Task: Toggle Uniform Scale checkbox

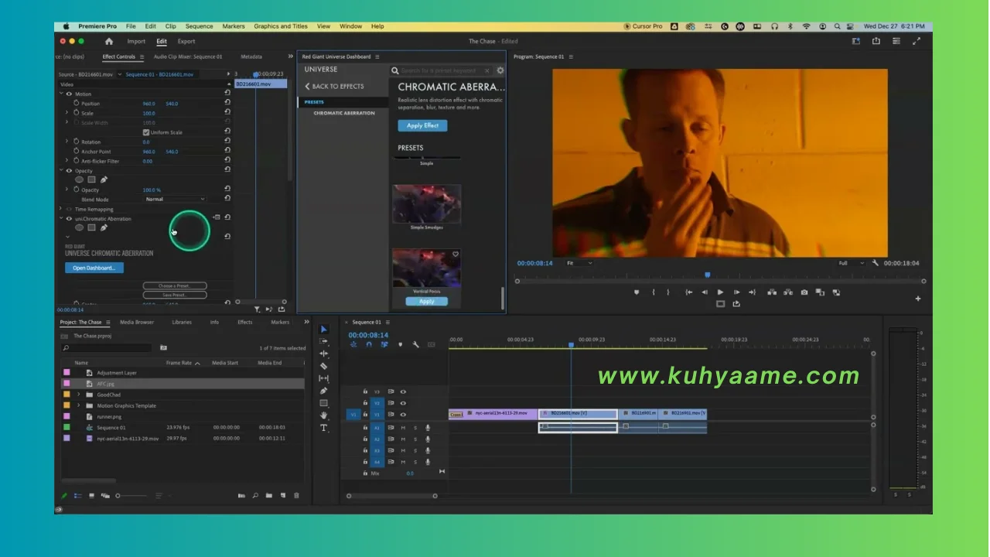Action: (x=146, y=132)
